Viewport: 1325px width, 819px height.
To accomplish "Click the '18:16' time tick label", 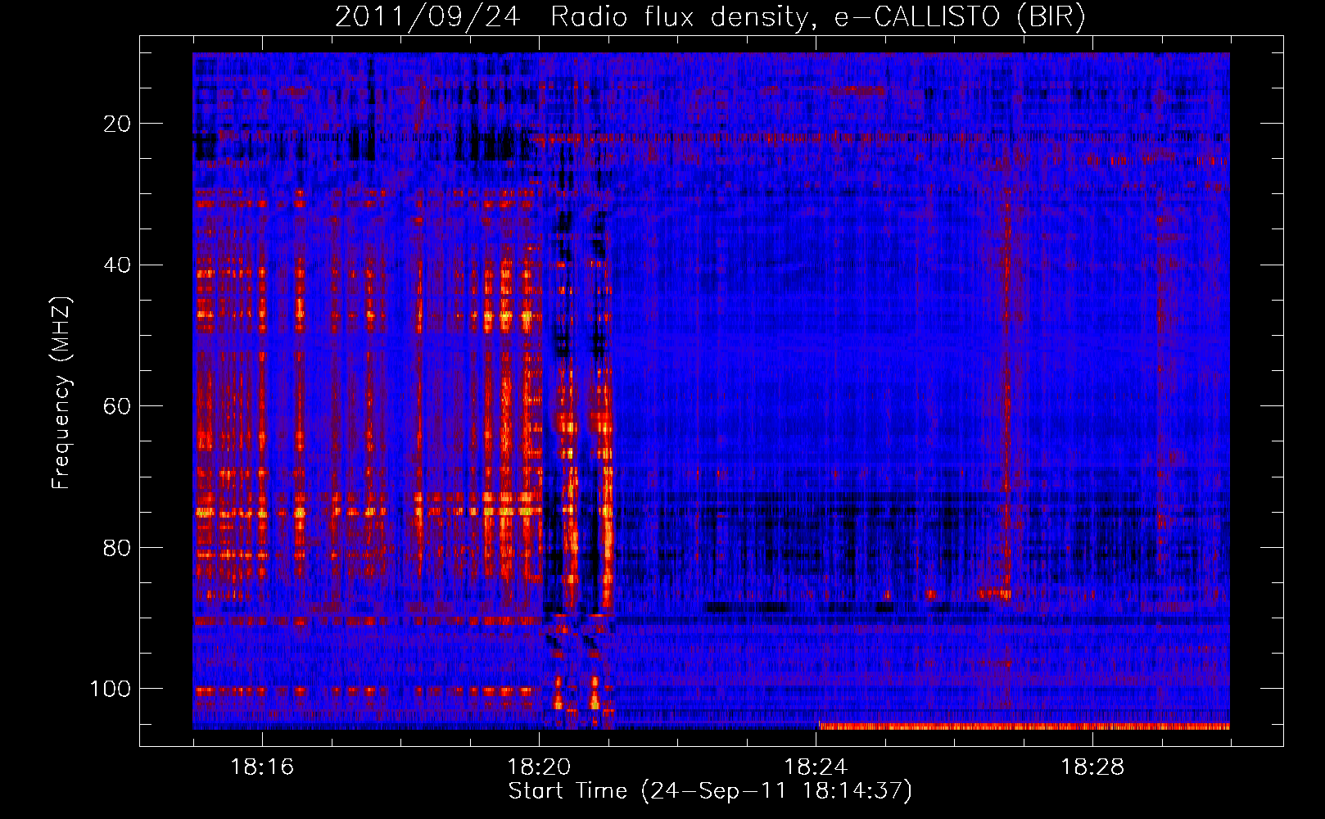I will (262, 767).
